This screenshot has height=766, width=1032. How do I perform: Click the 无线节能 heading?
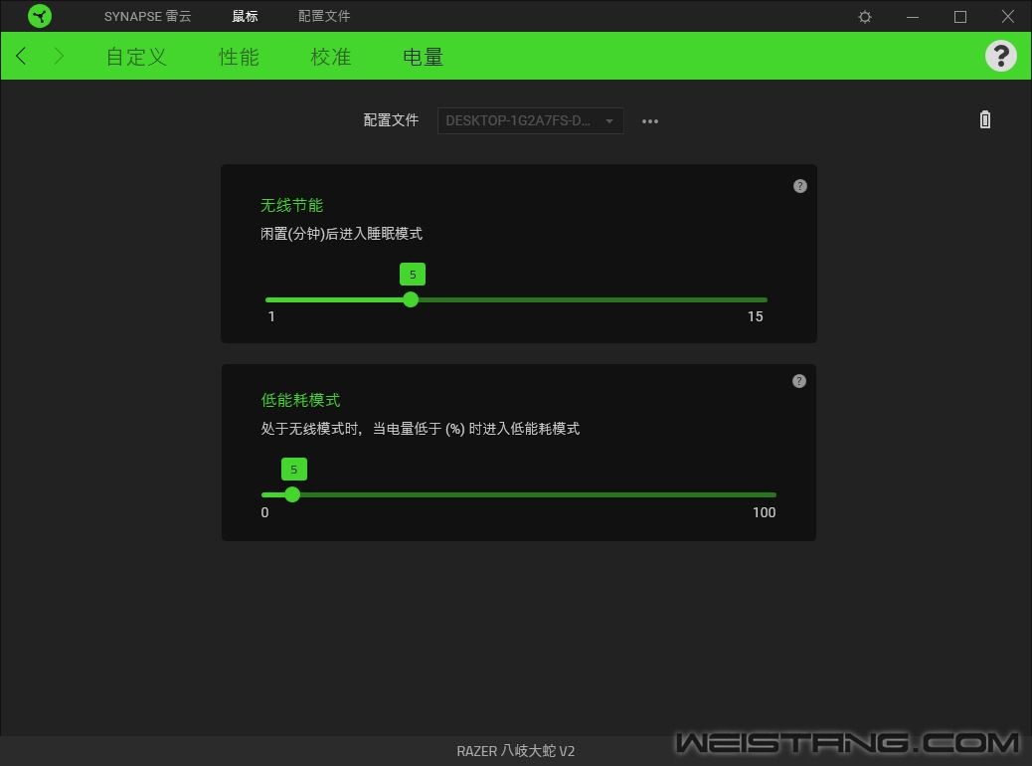click(x=291, y=206)
